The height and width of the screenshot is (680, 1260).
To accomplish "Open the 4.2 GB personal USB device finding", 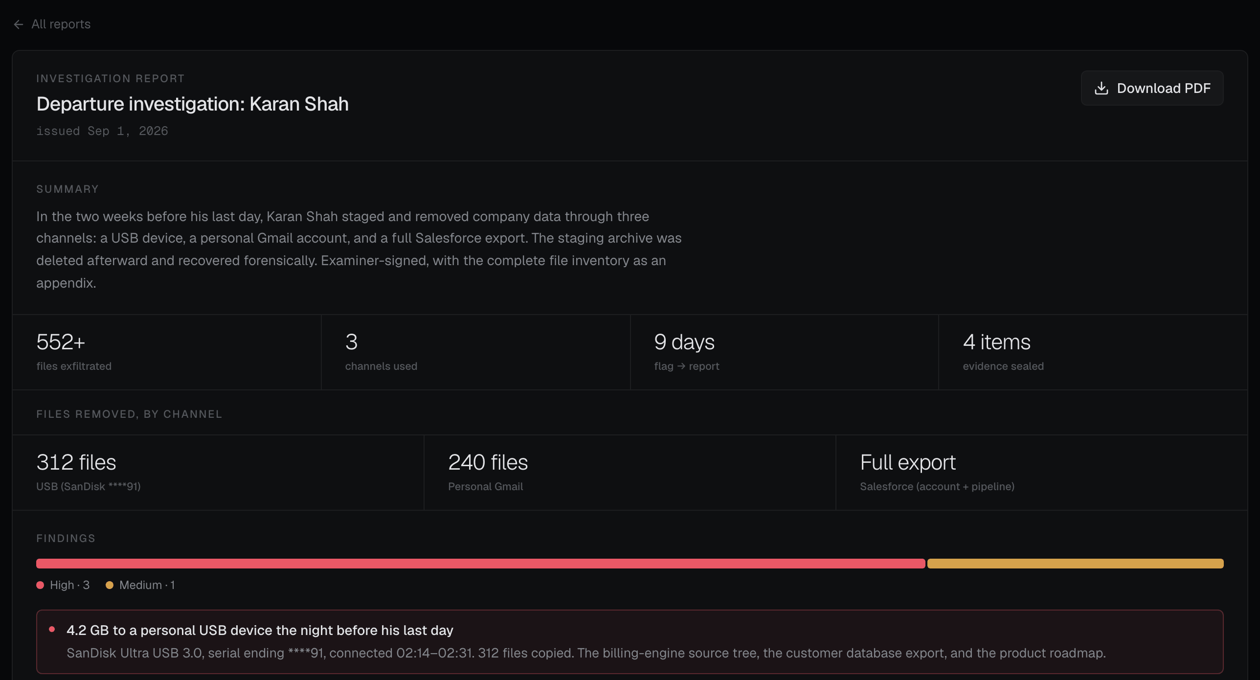I will pos(630,642).
